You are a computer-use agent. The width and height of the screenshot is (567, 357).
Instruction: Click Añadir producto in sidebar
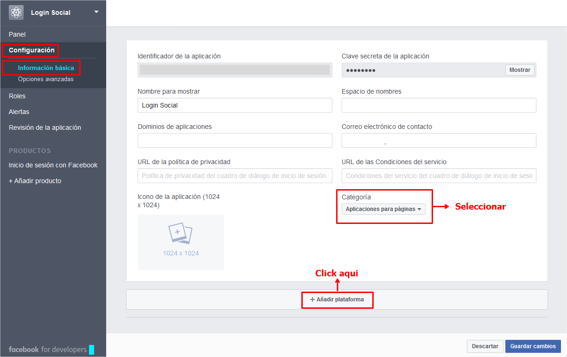35,181
